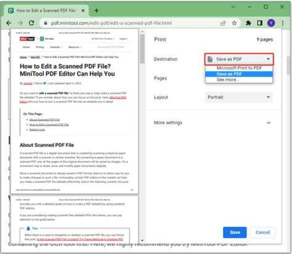Select the 'How to Edit a Scanned PDF File' tab
The width and height of the screenshot is (292, 254).
coord(45,11)
